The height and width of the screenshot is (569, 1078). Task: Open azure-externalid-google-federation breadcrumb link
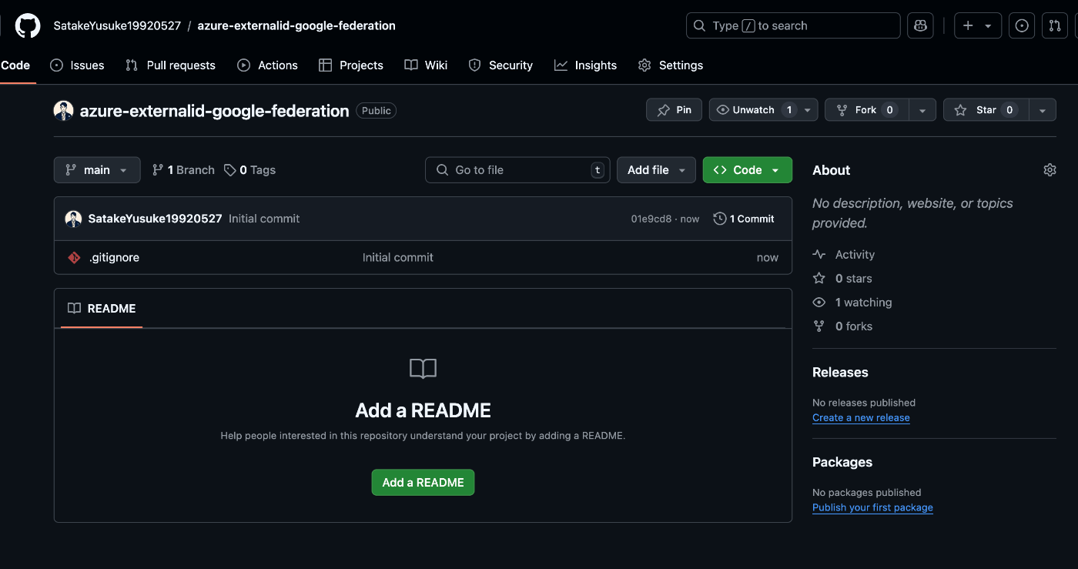point(296,25)
